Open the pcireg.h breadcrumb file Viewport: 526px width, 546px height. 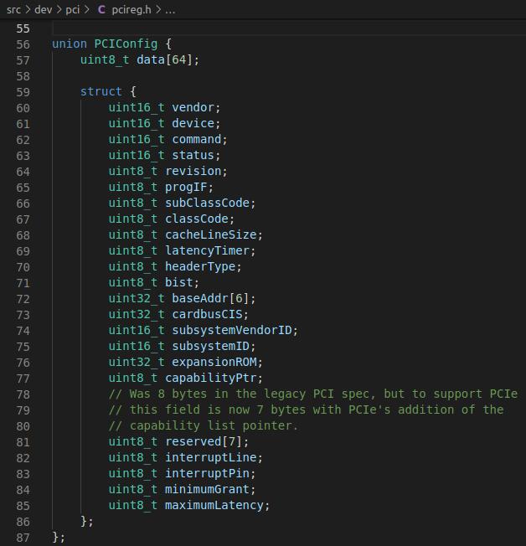pos(131,10)
